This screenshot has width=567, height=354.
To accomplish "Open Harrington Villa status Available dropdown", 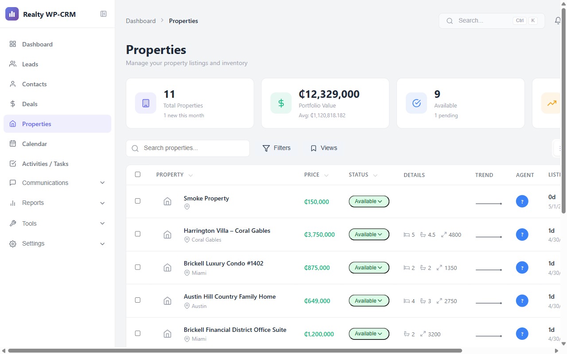I will click(369, 235).
